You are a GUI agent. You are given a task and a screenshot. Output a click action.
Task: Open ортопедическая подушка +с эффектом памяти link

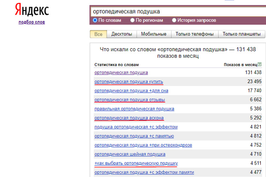144,172
